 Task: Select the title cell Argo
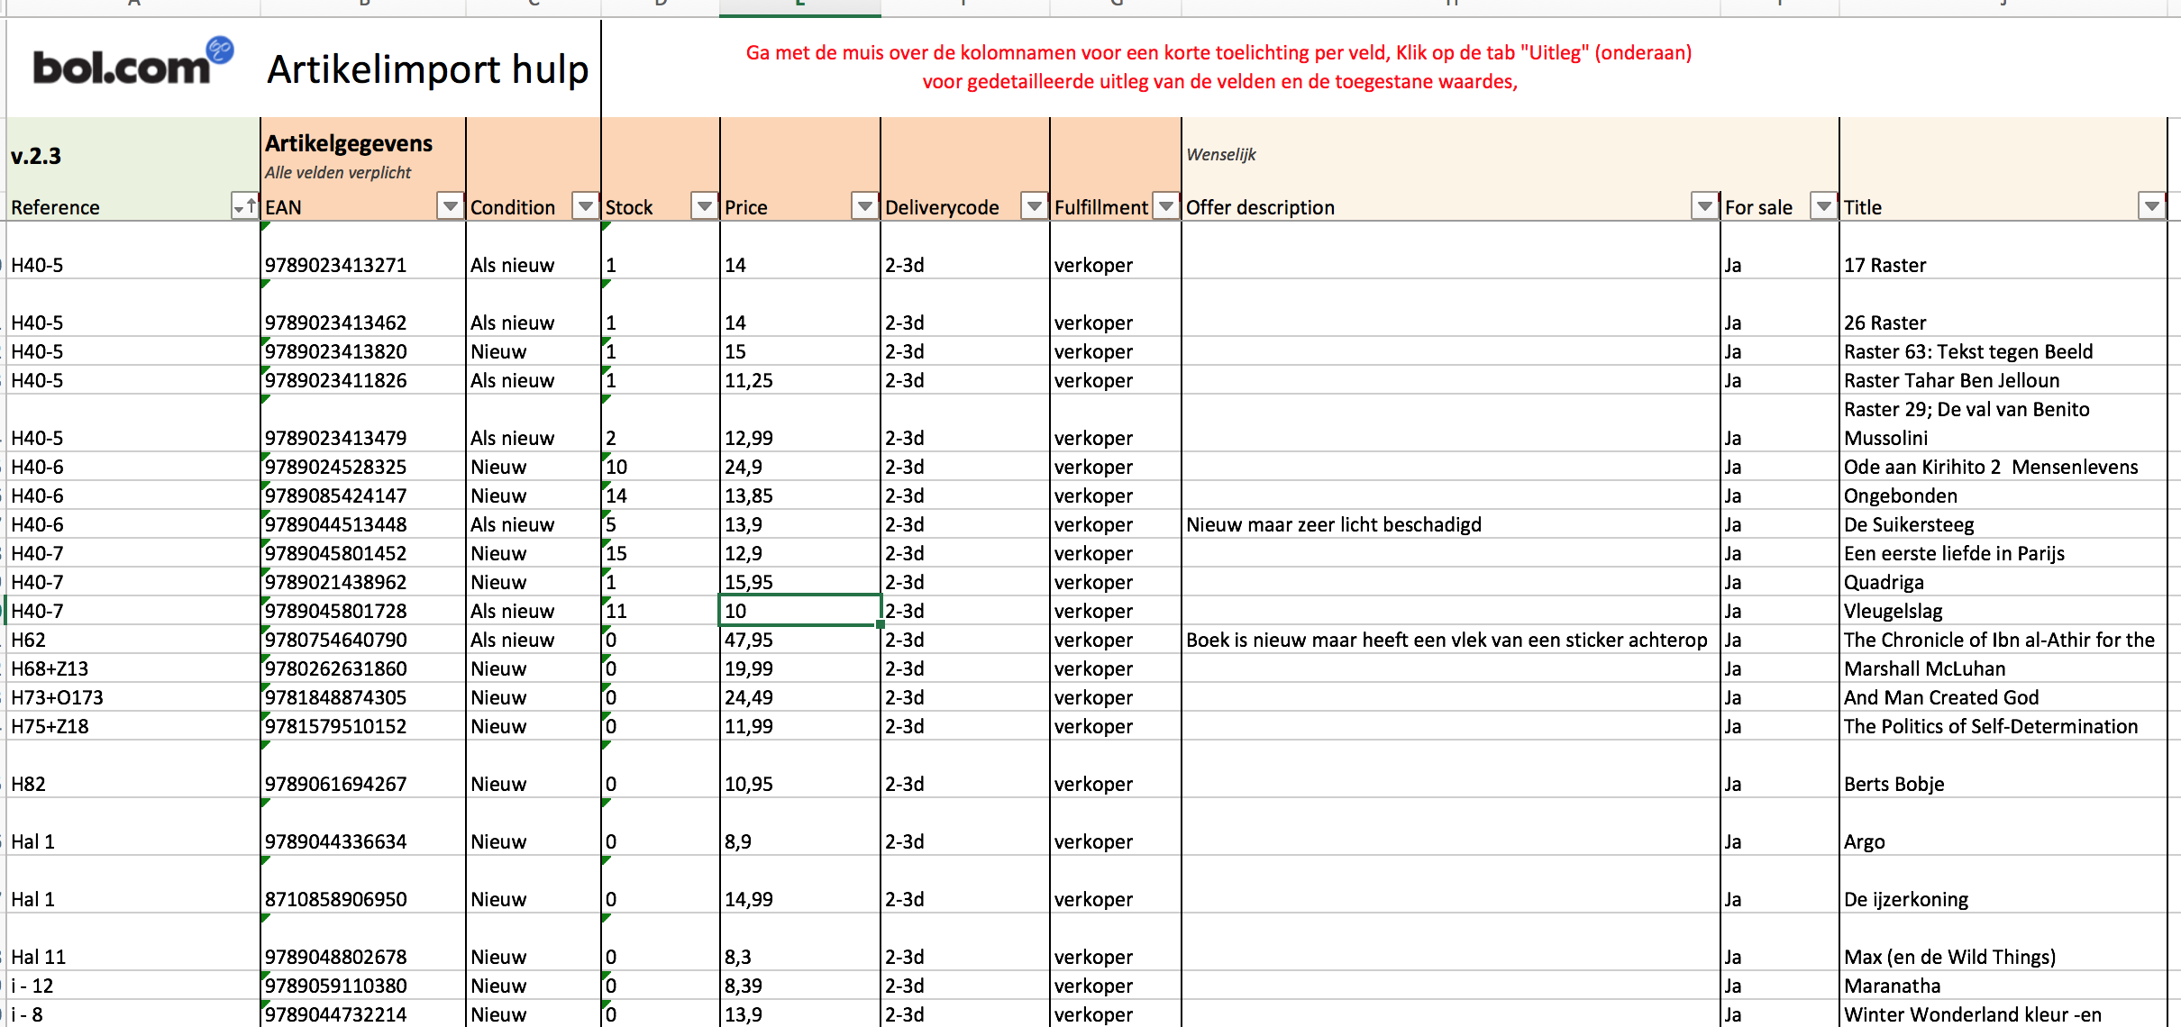click(2003, 827)
